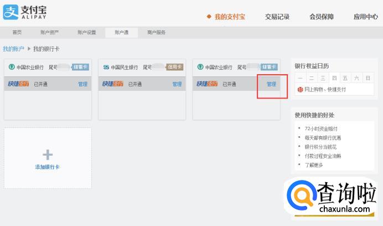Click 付款过程安全流畅 list item

click(x=323, y=156)
